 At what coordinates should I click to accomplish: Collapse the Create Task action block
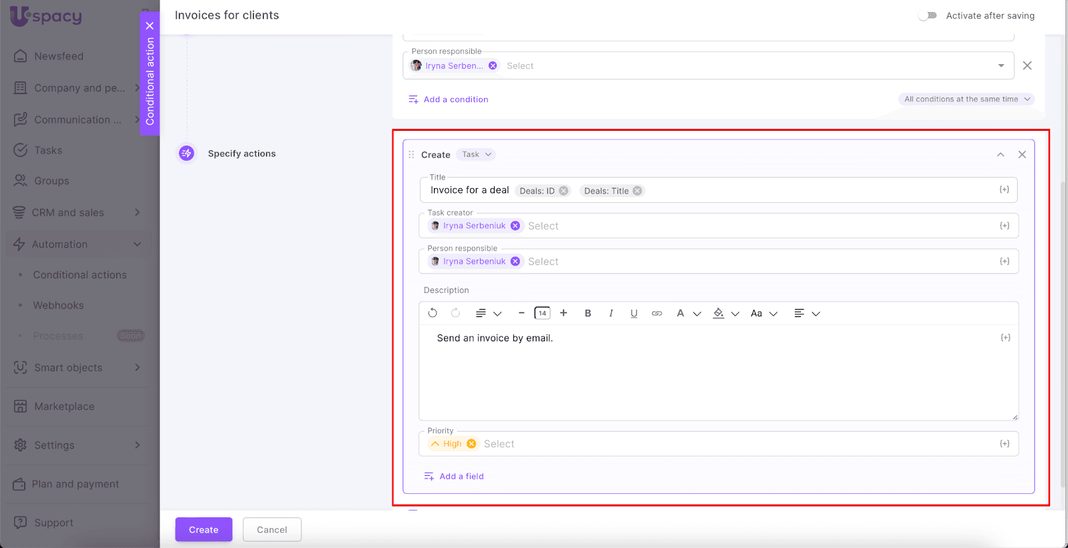(1000, 155)
